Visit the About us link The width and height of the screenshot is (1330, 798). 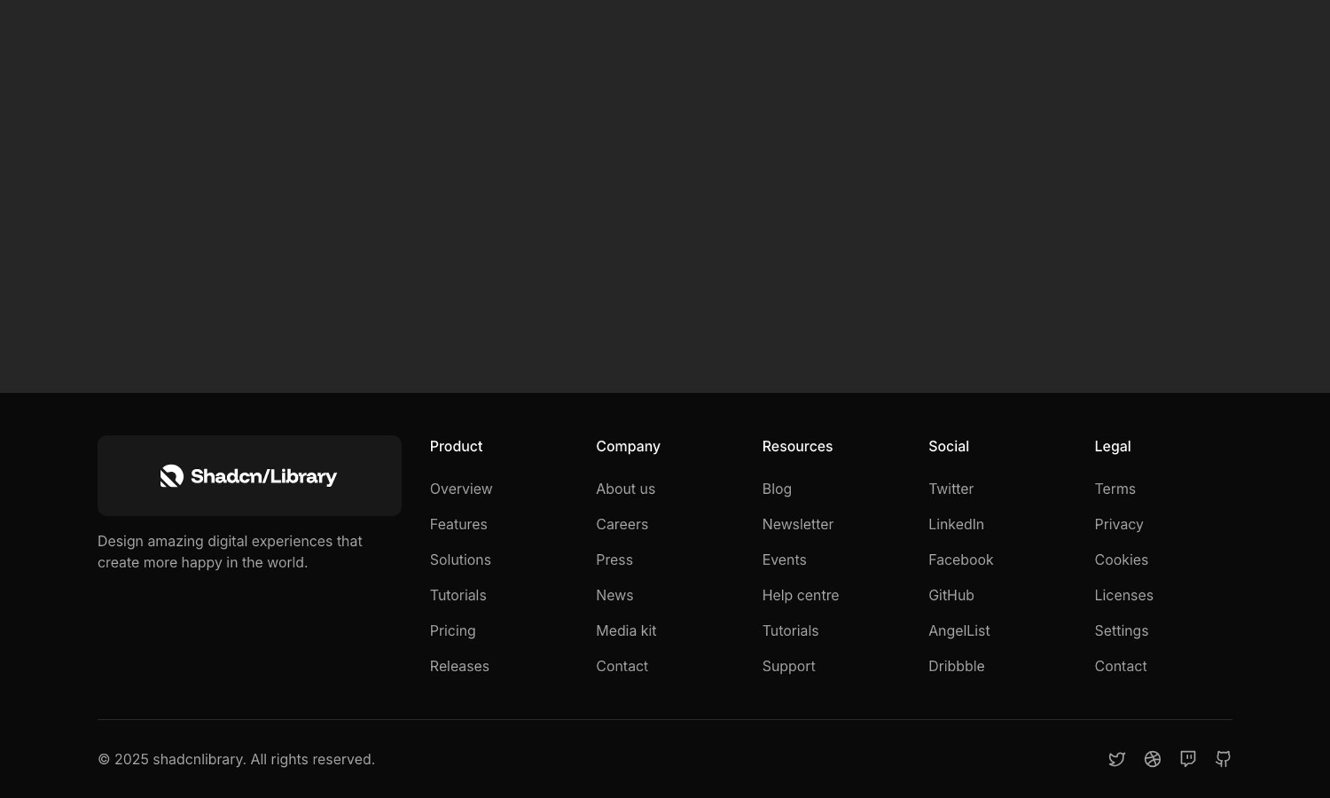coord(626,489)
